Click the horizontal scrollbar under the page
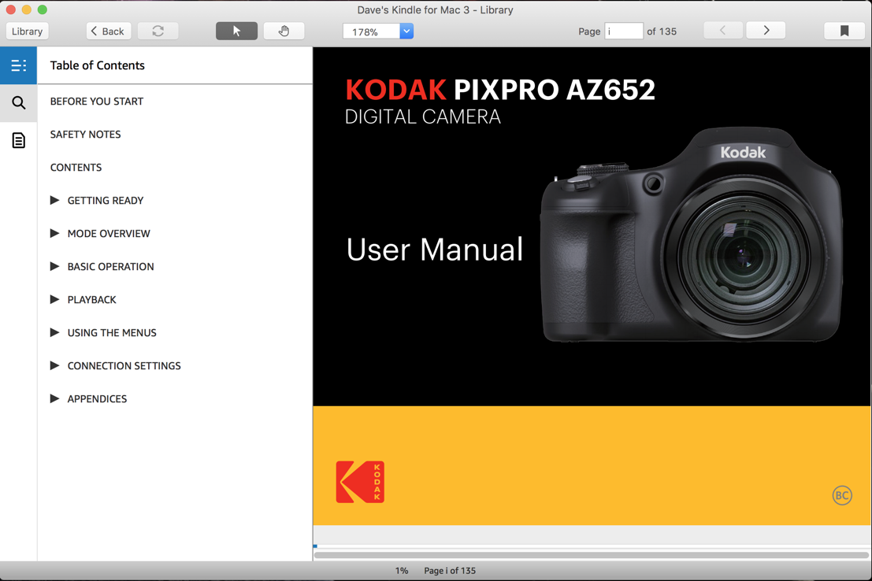This screenshot has height=581, width=872. pos(592,555)
